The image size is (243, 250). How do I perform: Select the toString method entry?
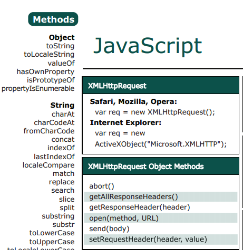(60, 46)
